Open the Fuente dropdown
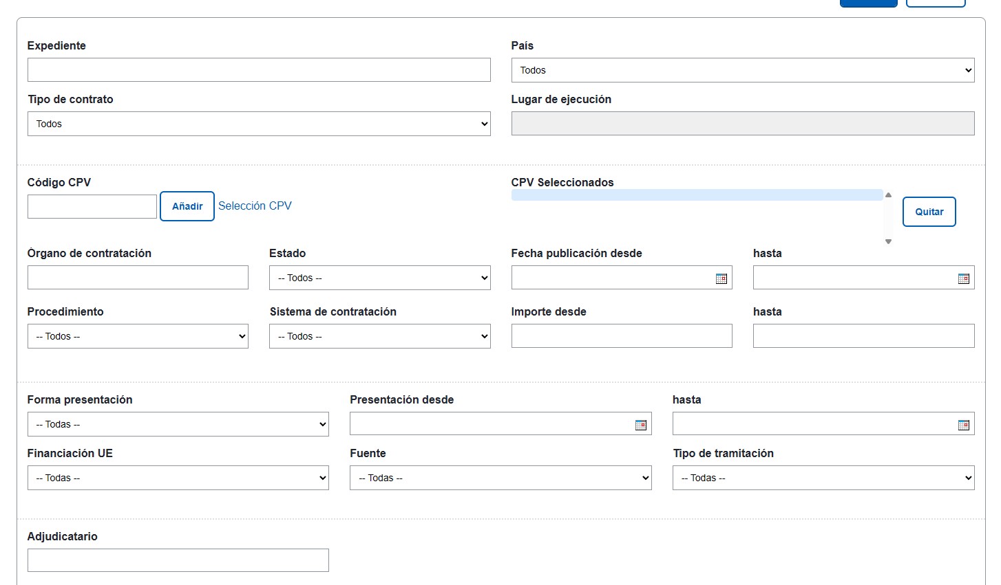Screen dimensions: 1001x585 500,478
